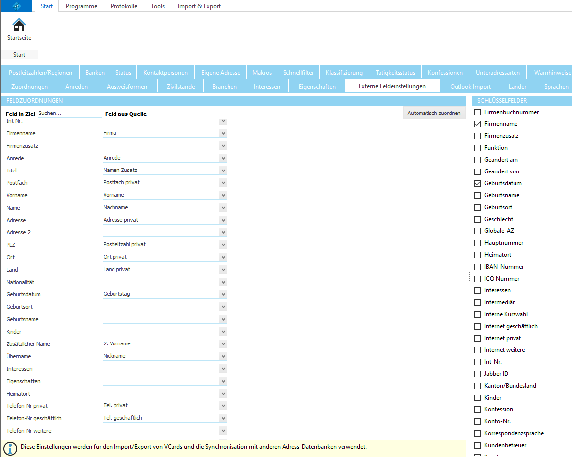Expand the Geburtsdatum source dropdown

tap(223, 294)
